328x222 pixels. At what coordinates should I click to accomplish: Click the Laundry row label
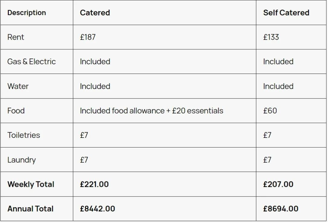(x=22, y=160)
